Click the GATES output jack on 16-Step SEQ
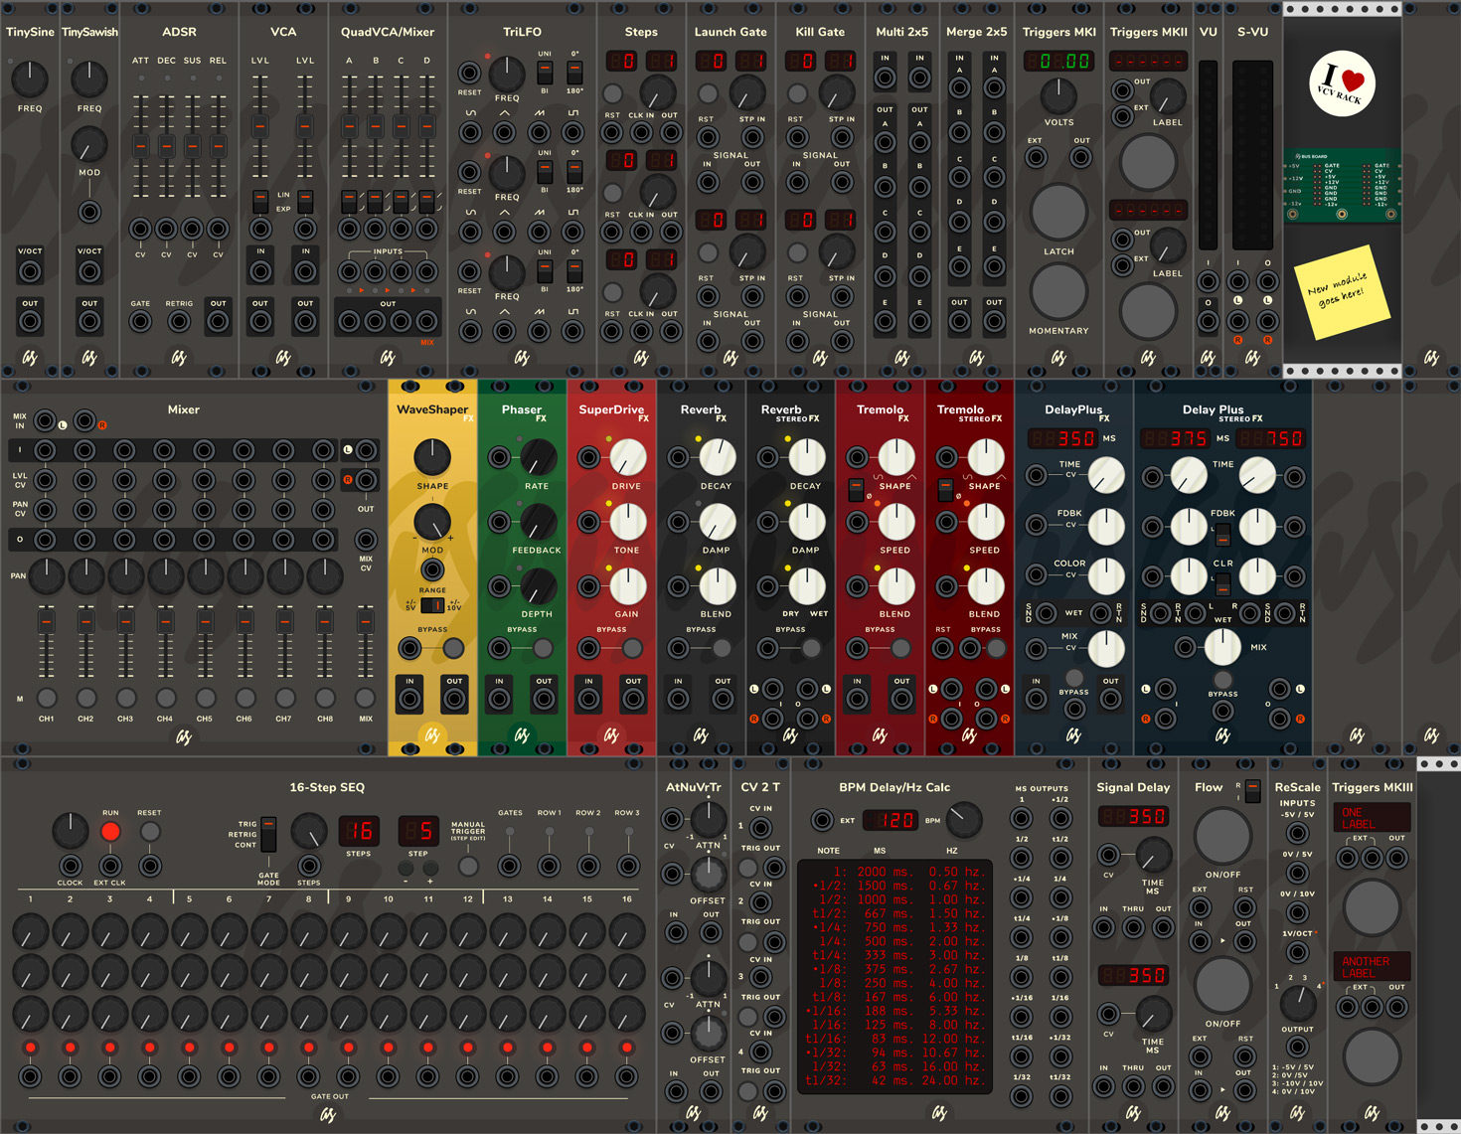The height and width of the screenshot is (1134, 1461). point(510,866)
